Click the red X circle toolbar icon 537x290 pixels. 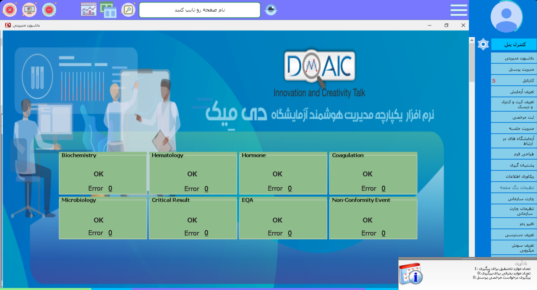pyautogui.click(x=10, y=10)
